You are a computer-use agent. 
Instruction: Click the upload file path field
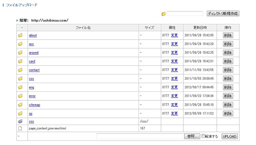(x=140, y=136)
